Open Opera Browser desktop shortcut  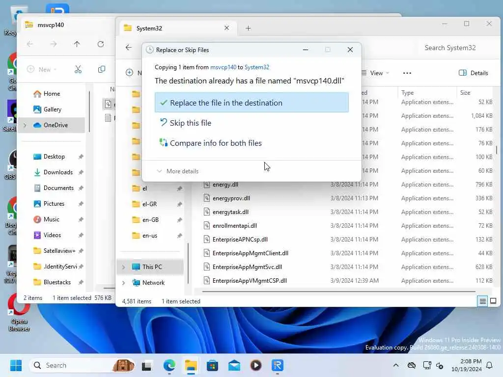pyautogui.click(x=19, y=313)
